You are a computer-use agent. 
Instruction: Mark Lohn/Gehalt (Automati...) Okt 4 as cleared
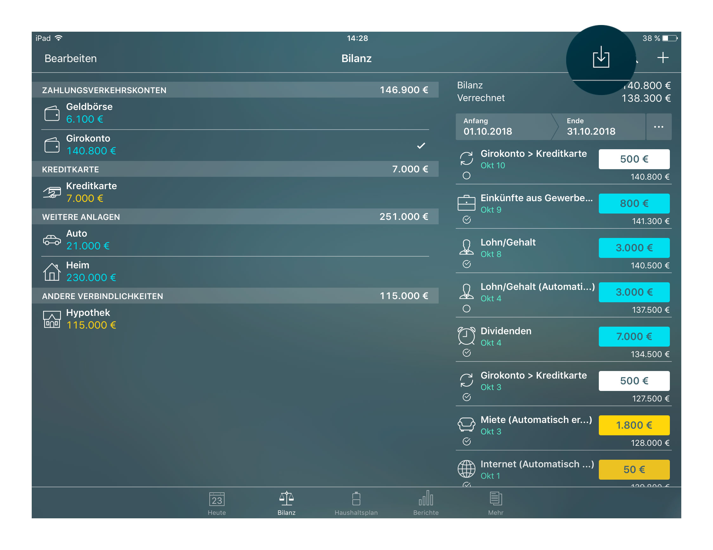coord(467,309)
